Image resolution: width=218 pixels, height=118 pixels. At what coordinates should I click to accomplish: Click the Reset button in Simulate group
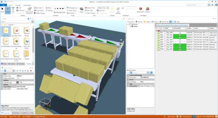(x=48, y=8)
